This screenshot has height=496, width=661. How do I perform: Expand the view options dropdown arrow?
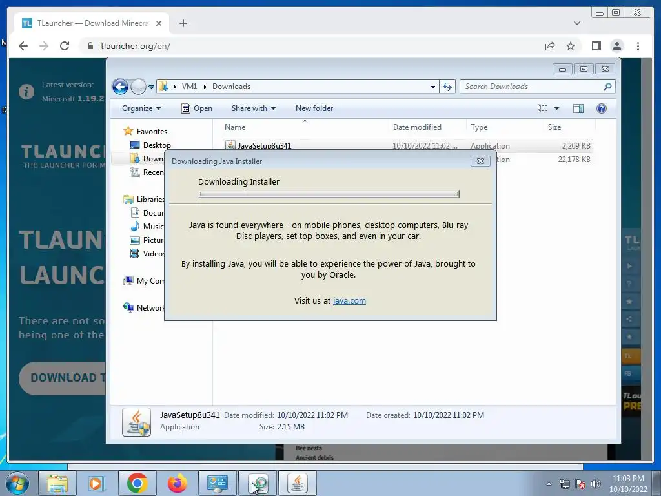[556, 108]
